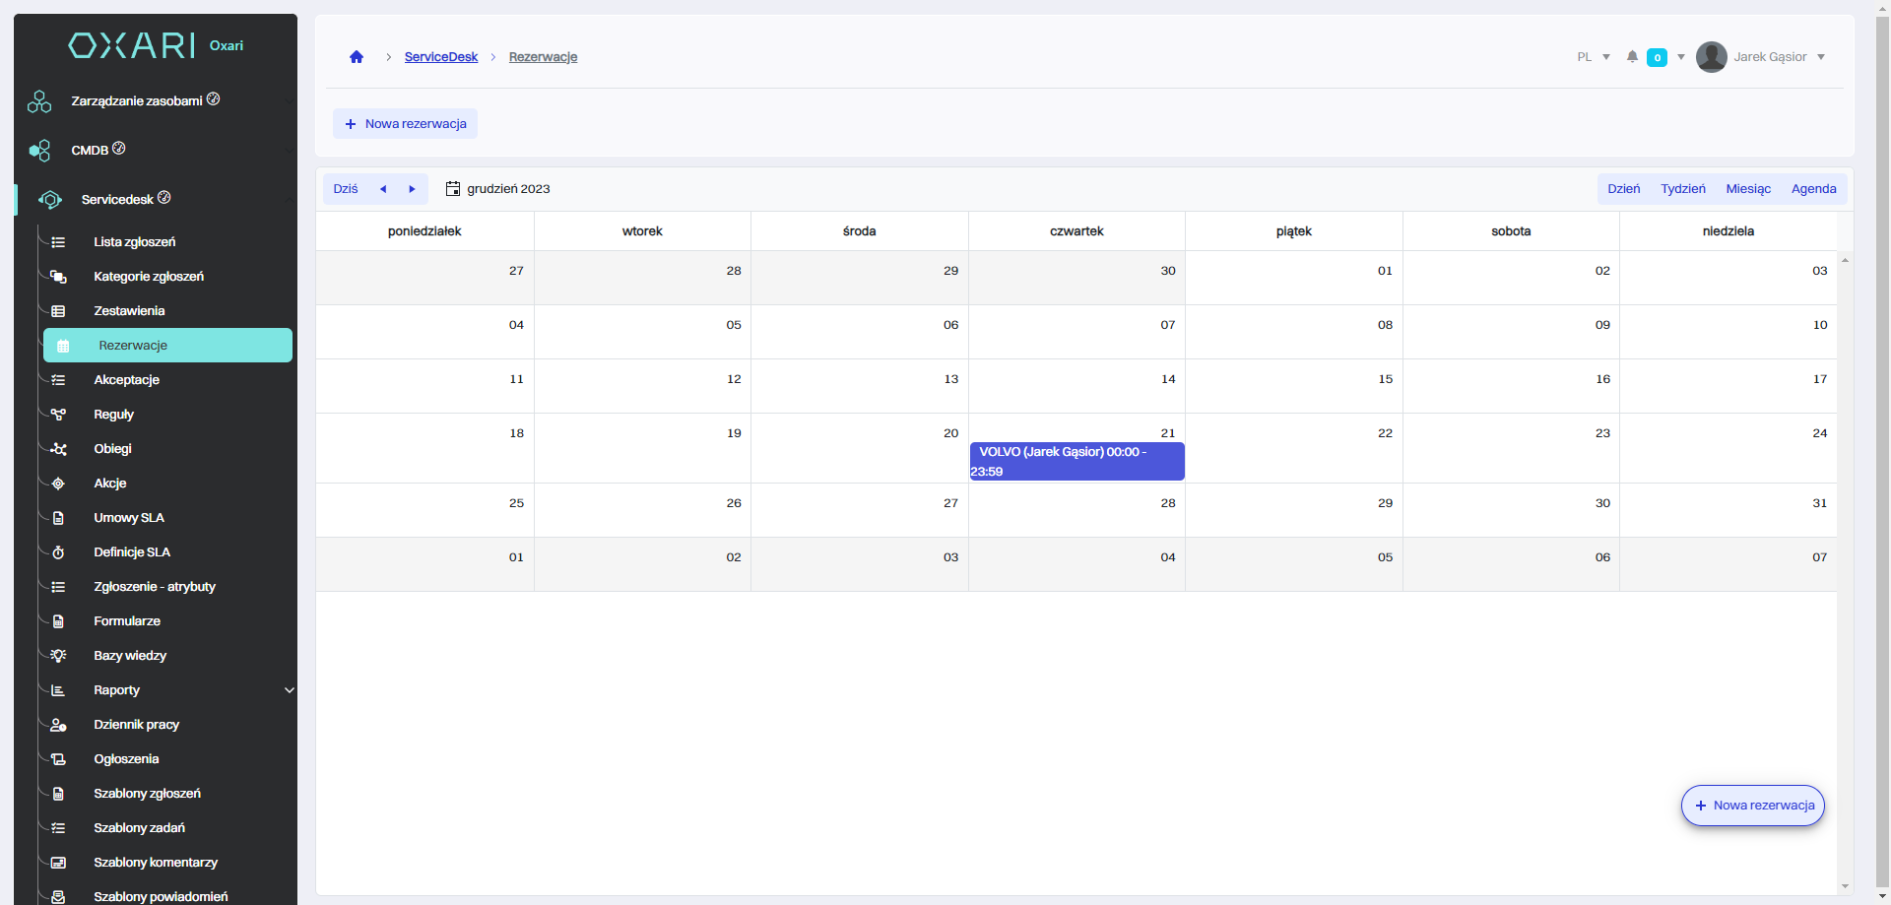Advance to next month with right arrow

point(412,189)
